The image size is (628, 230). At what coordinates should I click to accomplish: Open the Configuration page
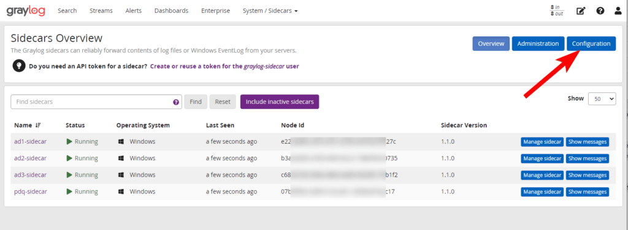point(591,43)
